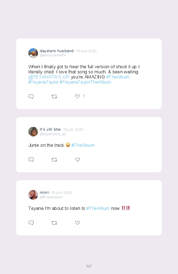
Task: Click reply icon on daystars husband tweet
Action: tap(31, 97)
